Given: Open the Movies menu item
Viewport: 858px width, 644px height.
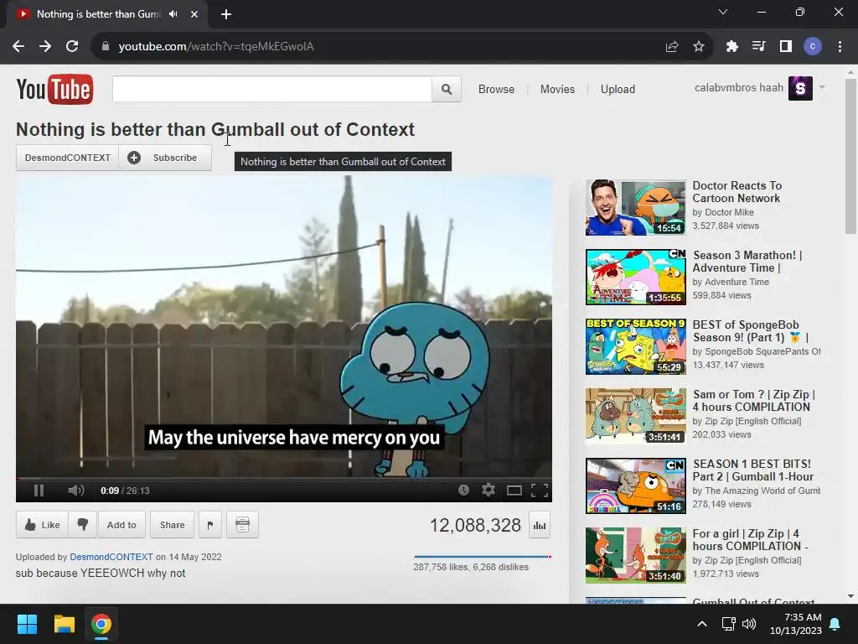Looking at the screenshot, I should tap(557, 89).
